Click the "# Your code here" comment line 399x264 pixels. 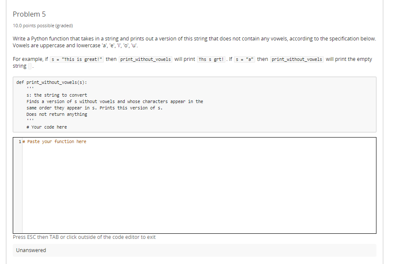point(46,127)
